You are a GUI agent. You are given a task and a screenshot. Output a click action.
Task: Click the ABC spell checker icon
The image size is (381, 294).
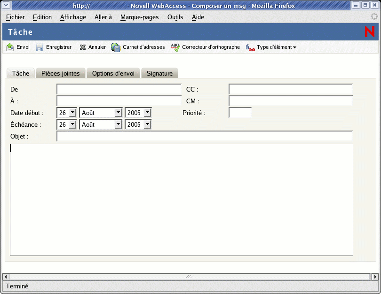click(x=175, y=47)
